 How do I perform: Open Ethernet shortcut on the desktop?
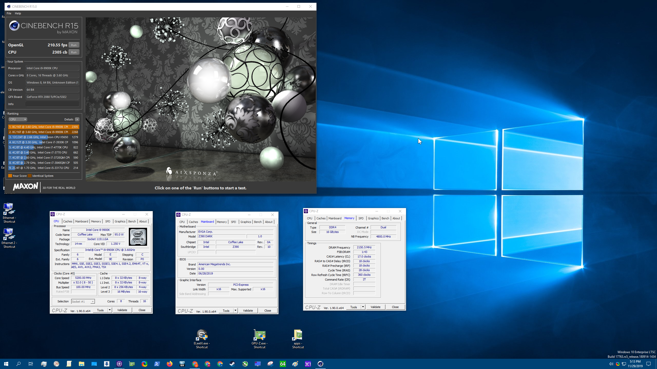click(9, 213)
